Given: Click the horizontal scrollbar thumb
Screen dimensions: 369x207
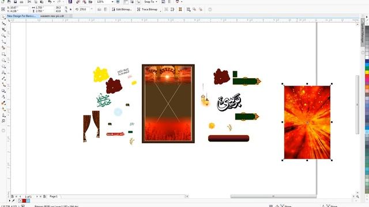Looking at the screenshot, I should [x=273, y=197].
